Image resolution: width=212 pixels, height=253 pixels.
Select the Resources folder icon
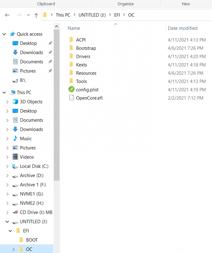pos(71,73)
